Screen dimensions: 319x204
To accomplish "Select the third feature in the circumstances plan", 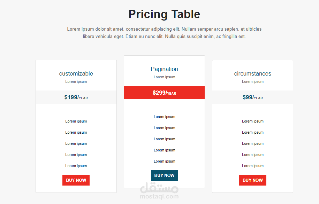I will pyautogui.click(x=253, y=143).
